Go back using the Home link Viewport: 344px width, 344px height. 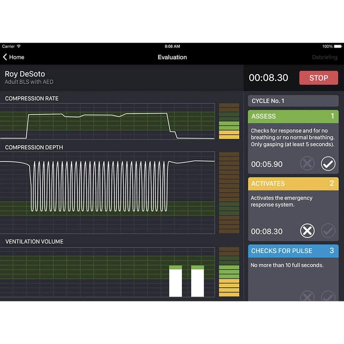tap(16, 57)
